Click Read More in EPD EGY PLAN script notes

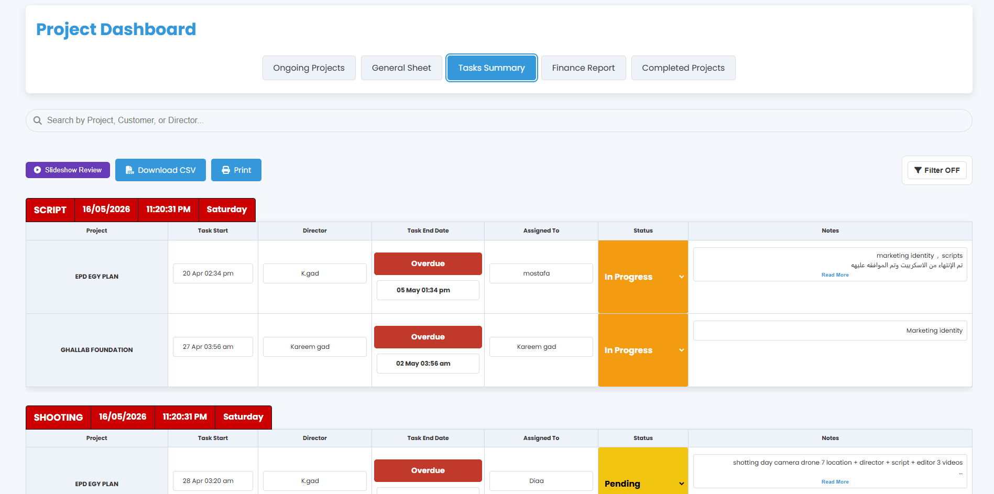835,275
